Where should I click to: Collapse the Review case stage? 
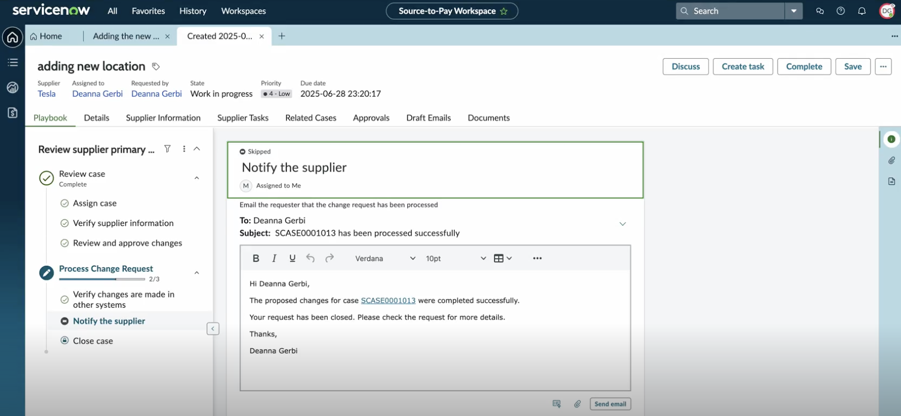coord(197,178)
